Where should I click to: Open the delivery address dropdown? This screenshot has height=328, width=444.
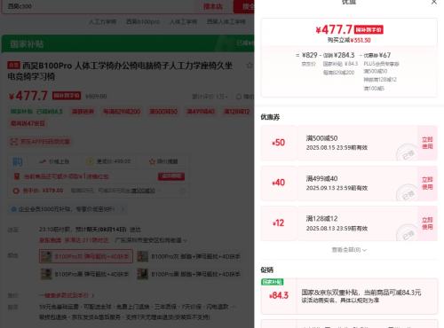point(151,240)
